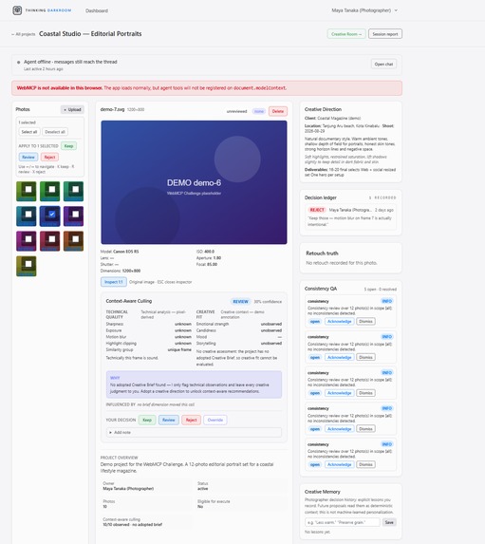Click the Open chat button
Screen dimensions: 485x544
383,65
